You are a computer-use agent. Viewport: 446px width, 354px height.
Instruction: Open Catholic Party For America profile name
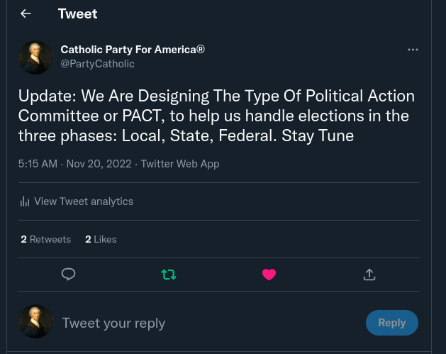tap(133, 50)
